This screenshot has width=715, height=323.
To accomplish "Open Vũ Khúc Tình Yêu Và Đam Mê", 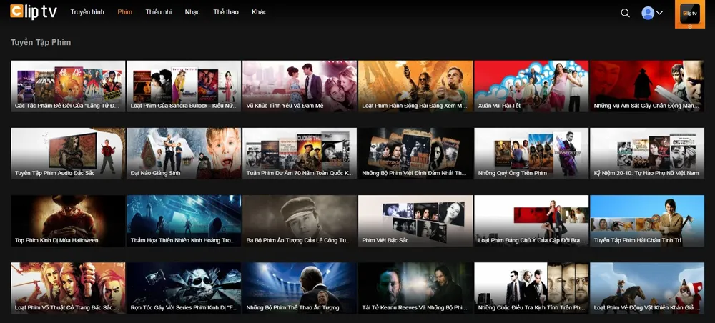I will [x=299, y=86].
